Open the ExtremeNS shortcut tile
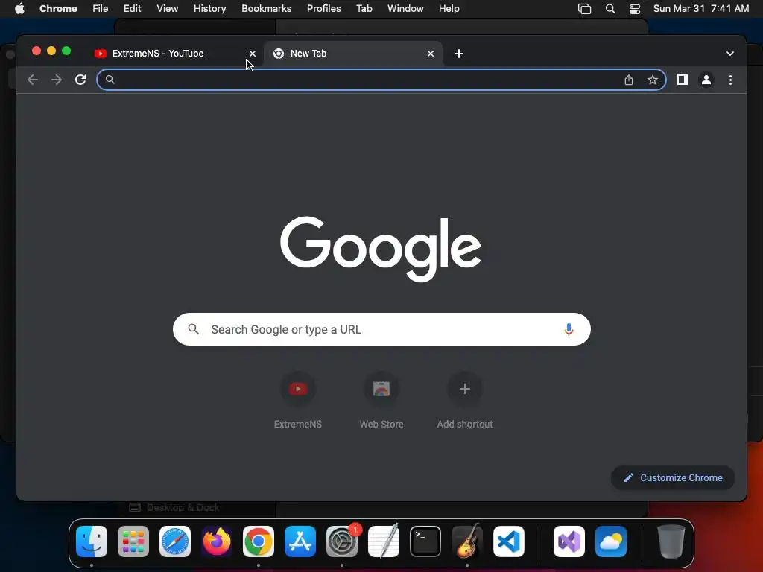Image resolution: width=763 pixels, height=572 pixels. [298, 401]
